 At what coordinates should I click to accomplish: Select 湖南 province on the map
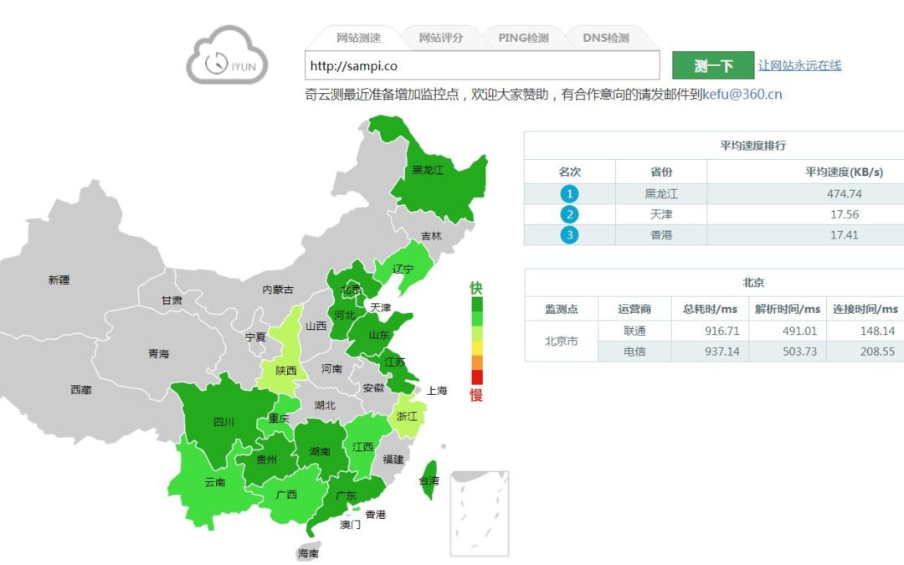(320, 451)
